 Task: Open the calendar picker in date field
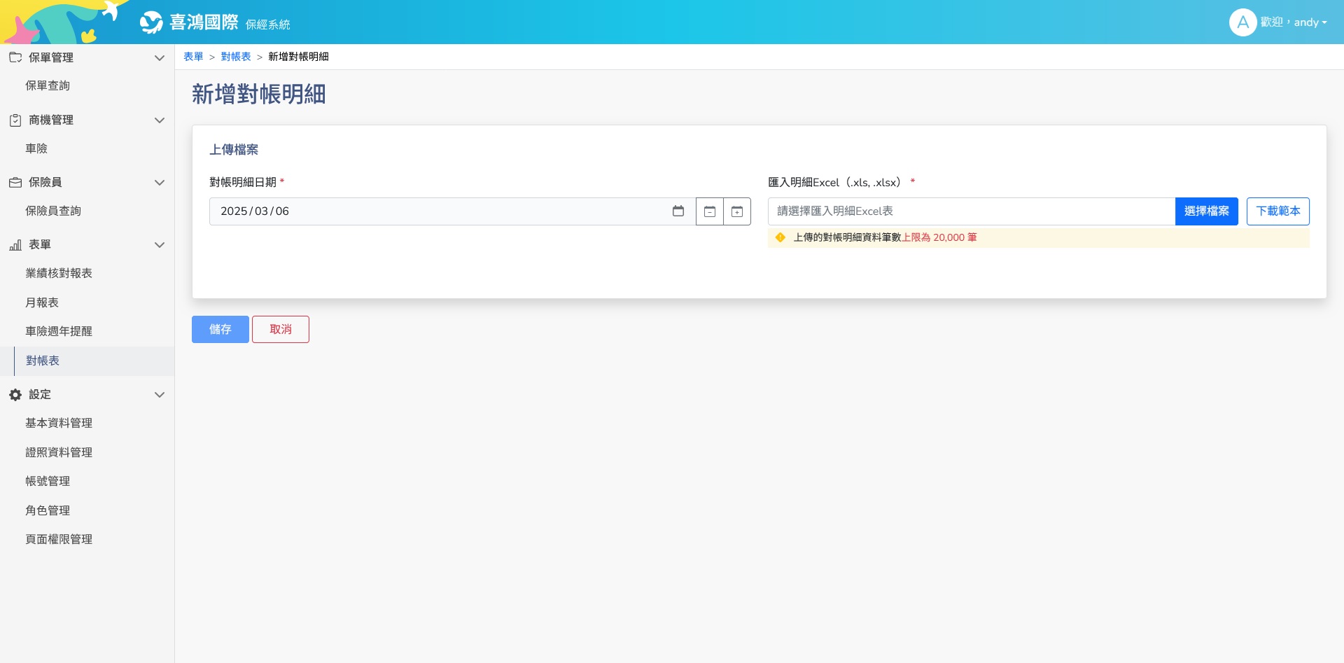tap(678, 211)
